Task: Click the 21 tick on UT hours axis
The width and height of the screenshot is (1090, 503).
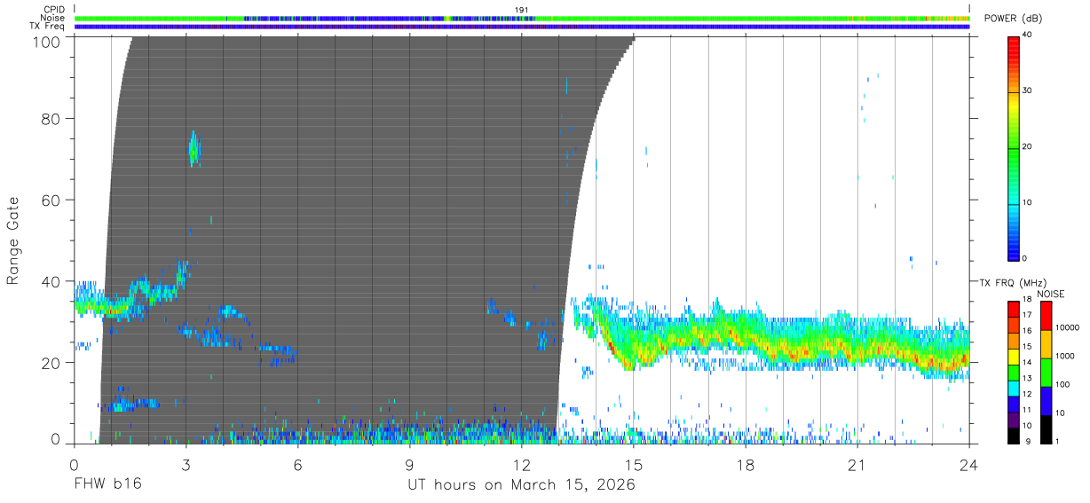Action: (x=857, y=464)
